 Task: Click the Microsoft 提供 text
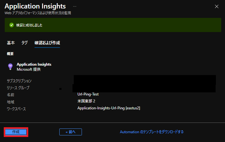29,69
